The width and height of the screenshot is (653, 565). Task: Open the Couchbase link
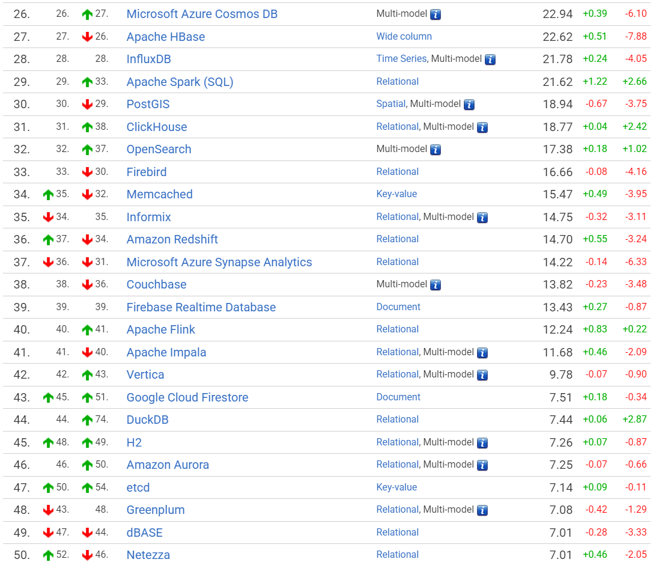tap(157, 284)
